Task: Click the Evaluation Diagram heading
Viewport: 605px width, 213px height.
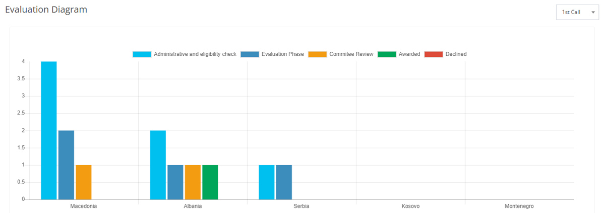Action: coord(46,10)
